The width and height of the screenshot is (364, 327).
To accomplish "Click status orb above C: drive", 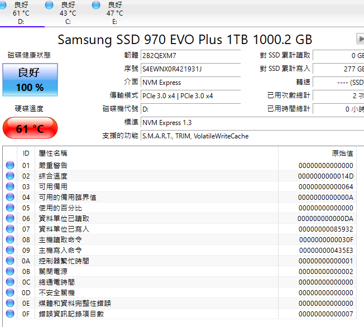I will click(x=49, y=5).
